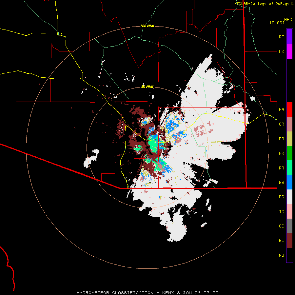Click the RF purple legend swatch

click(289, 37)
